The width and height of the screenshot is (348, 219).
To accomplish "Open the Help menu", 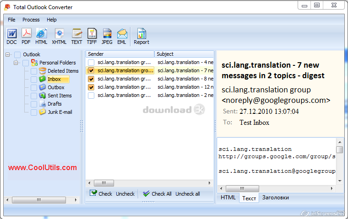I will click(x=51, y=20).
